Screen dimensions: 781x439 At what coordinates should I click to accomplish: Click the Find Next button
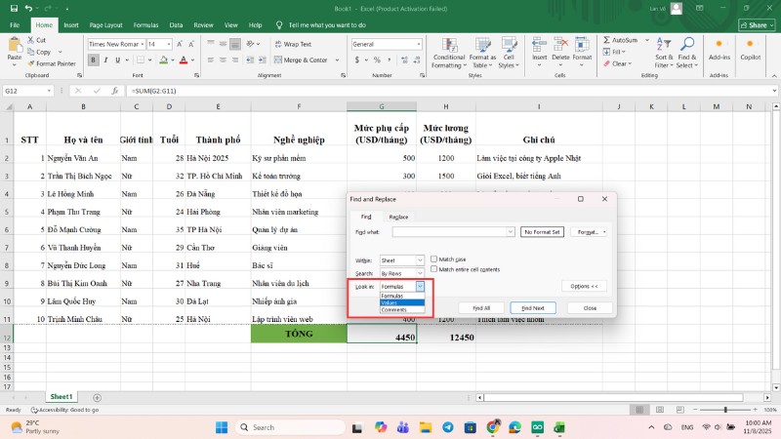tap(535, 307)
